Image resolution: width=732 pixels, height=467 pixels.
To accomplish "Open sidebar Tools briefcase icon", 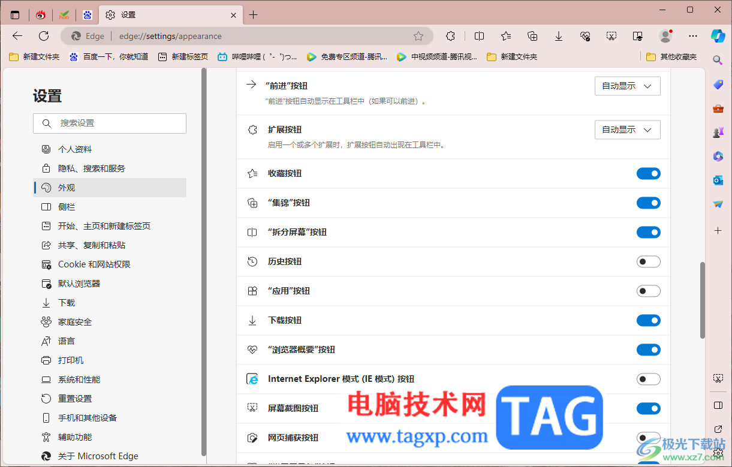I will click(x=718, y=109).
